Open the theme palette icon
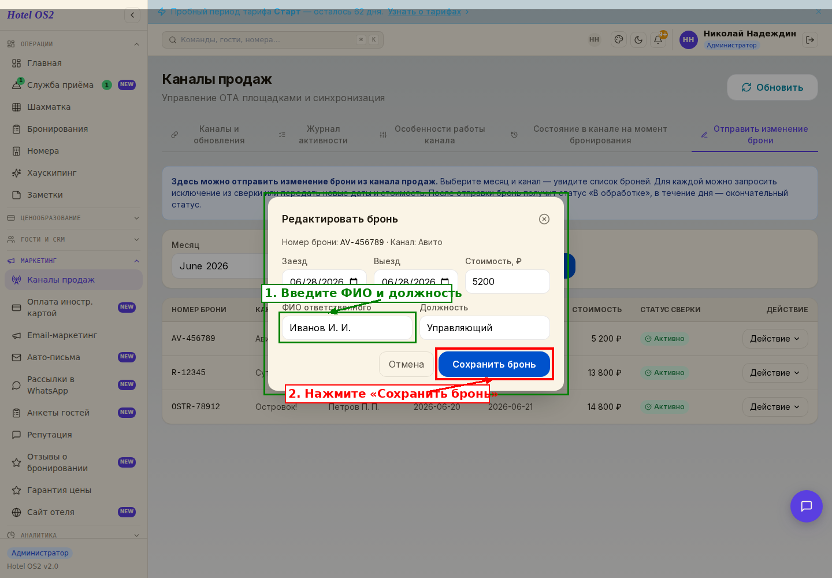832x578 pixels. pos(619,40)
